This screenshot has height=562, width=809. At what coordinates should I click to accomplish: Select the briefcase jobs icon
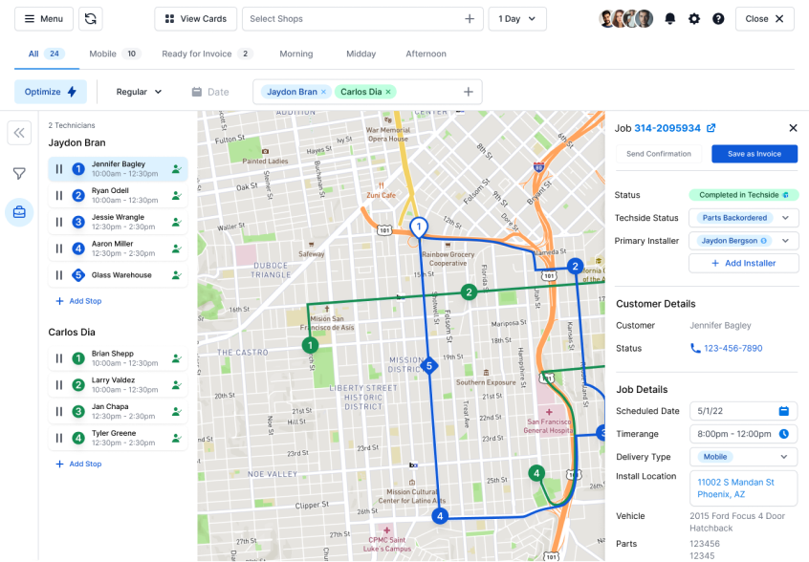(x=19, y=212)
